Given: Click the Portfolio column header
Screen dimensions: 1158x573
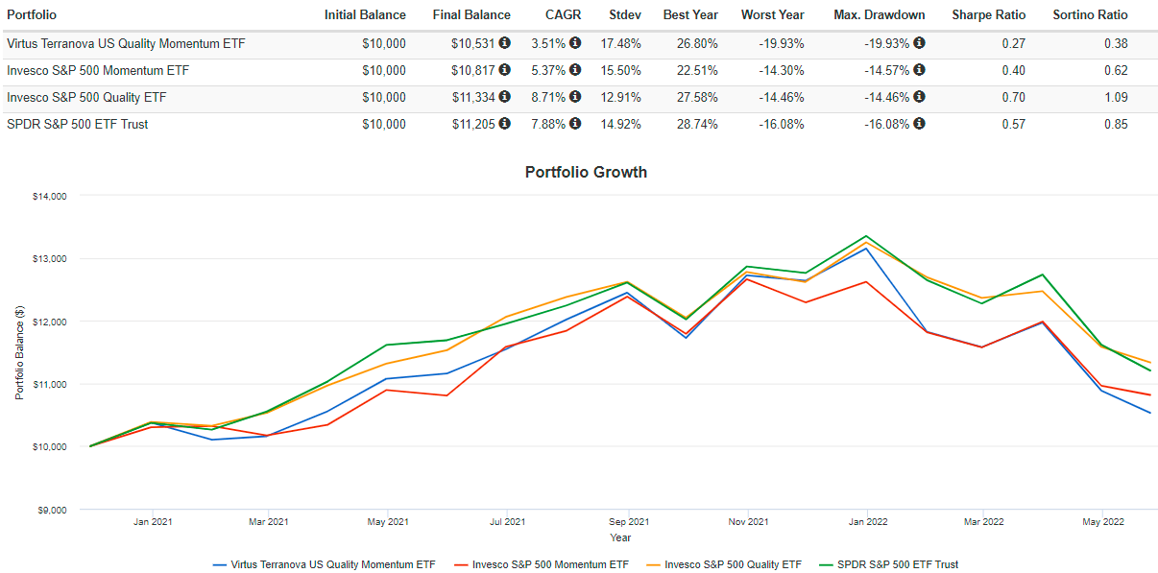Looking at the screenshot, I should pyautogui.click(x=33, y=14).
